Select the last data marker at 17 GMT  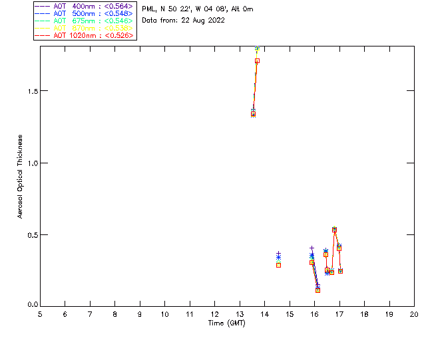tap(340, 271)
